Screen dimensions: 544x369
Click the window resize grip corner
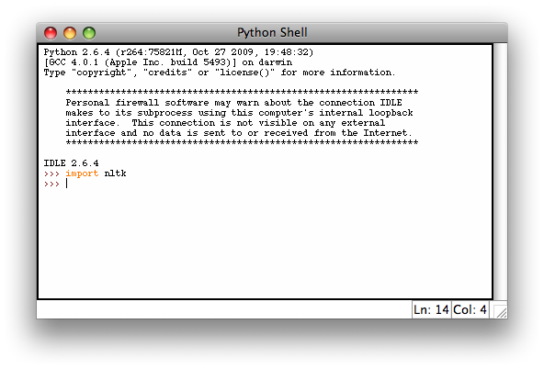point(501,312)
